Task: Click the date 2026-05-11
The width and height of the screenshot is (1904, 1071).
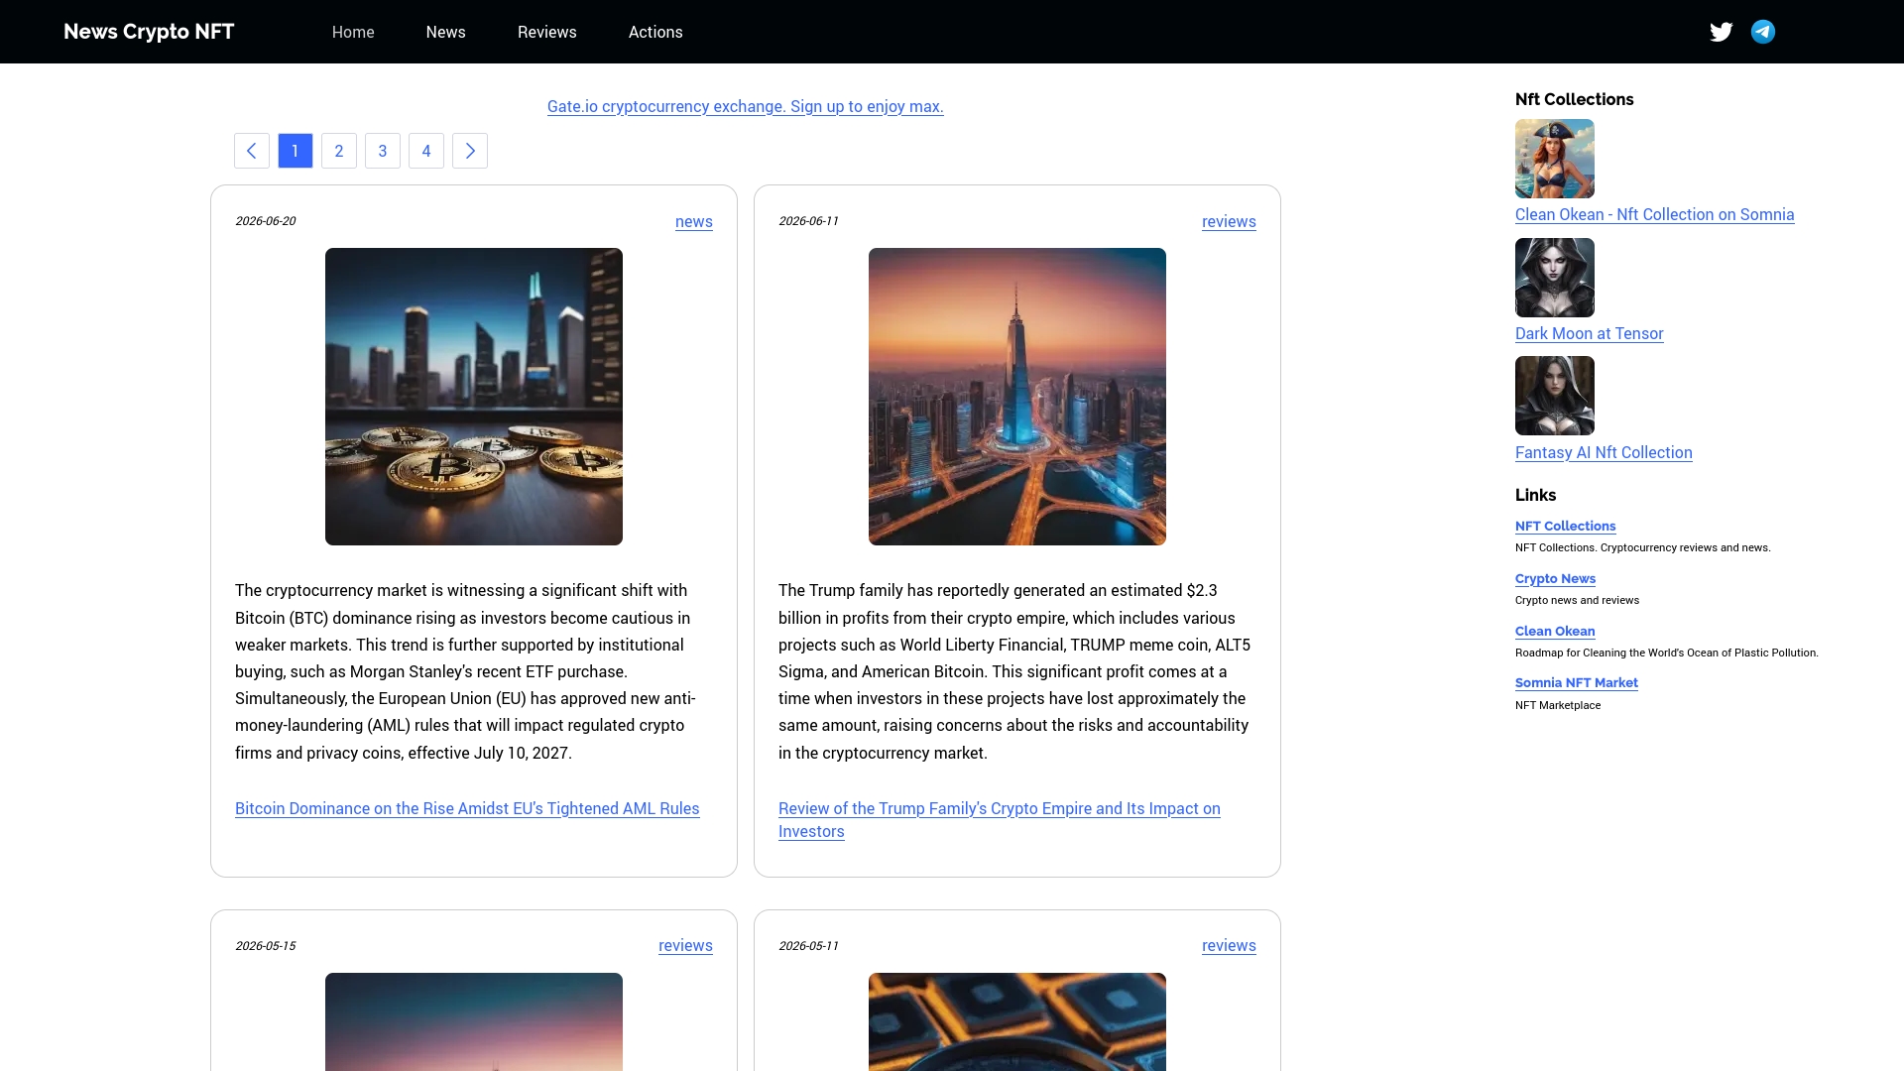Action: point(808,946)
